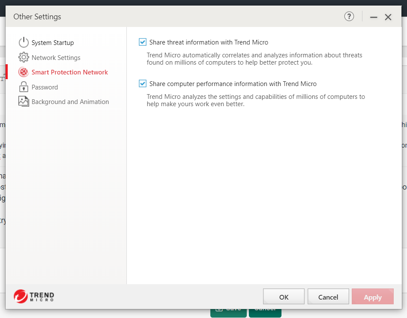Image resolution: width=407 pixels, height=318 pixels.
Task: Click the Password padlock icon
Action: click(24, 87)
